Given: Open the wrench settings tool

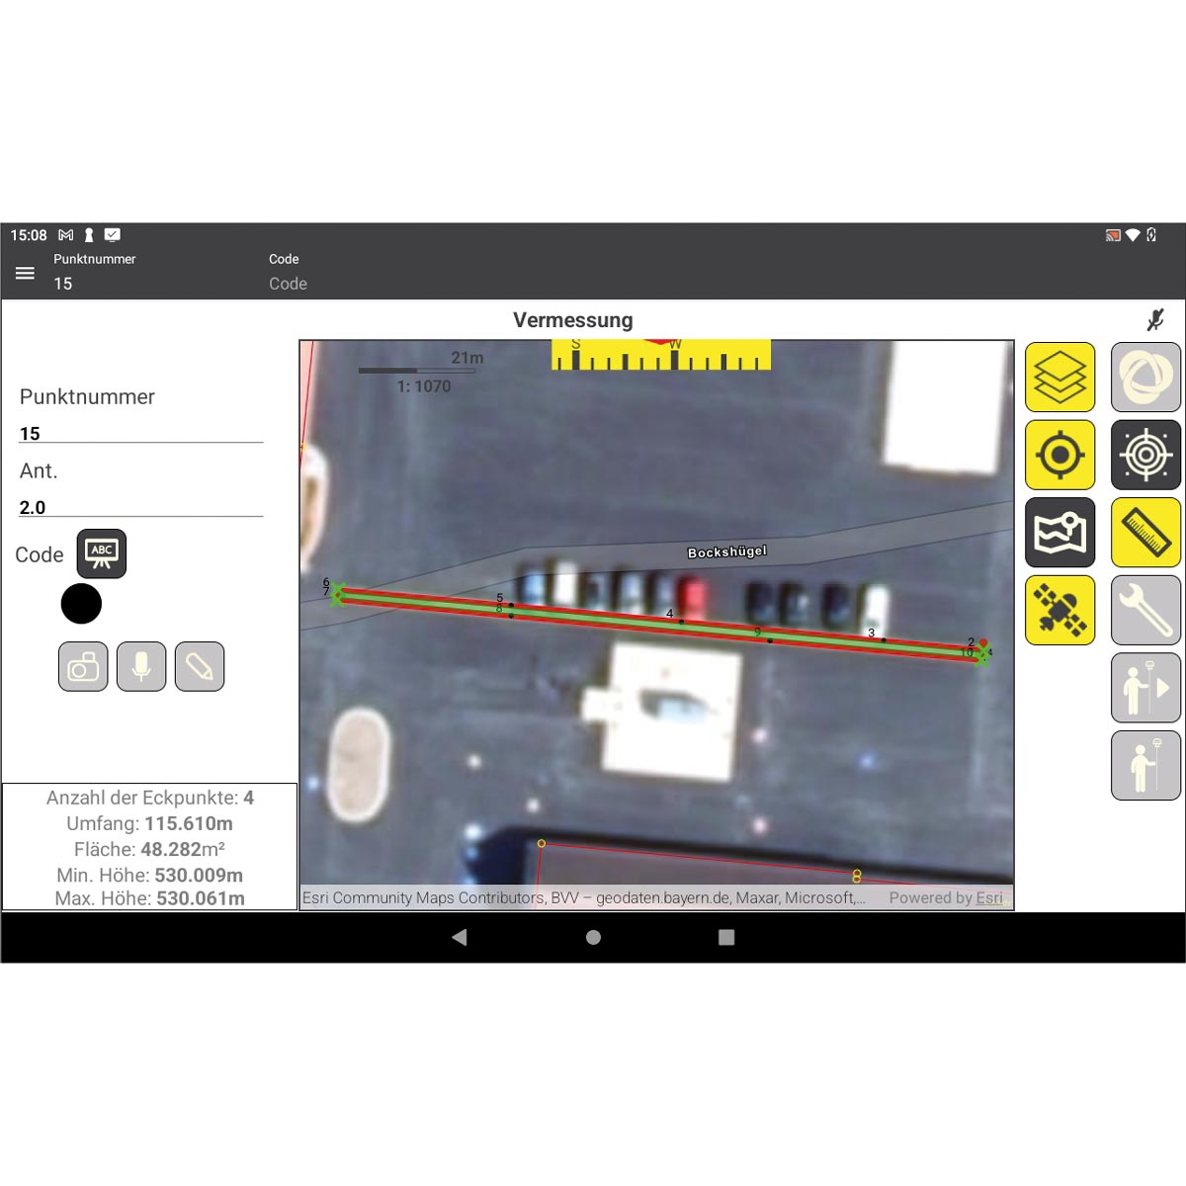Looking at the screenshot, I should pyautogui.click(x=1145, y=610).
